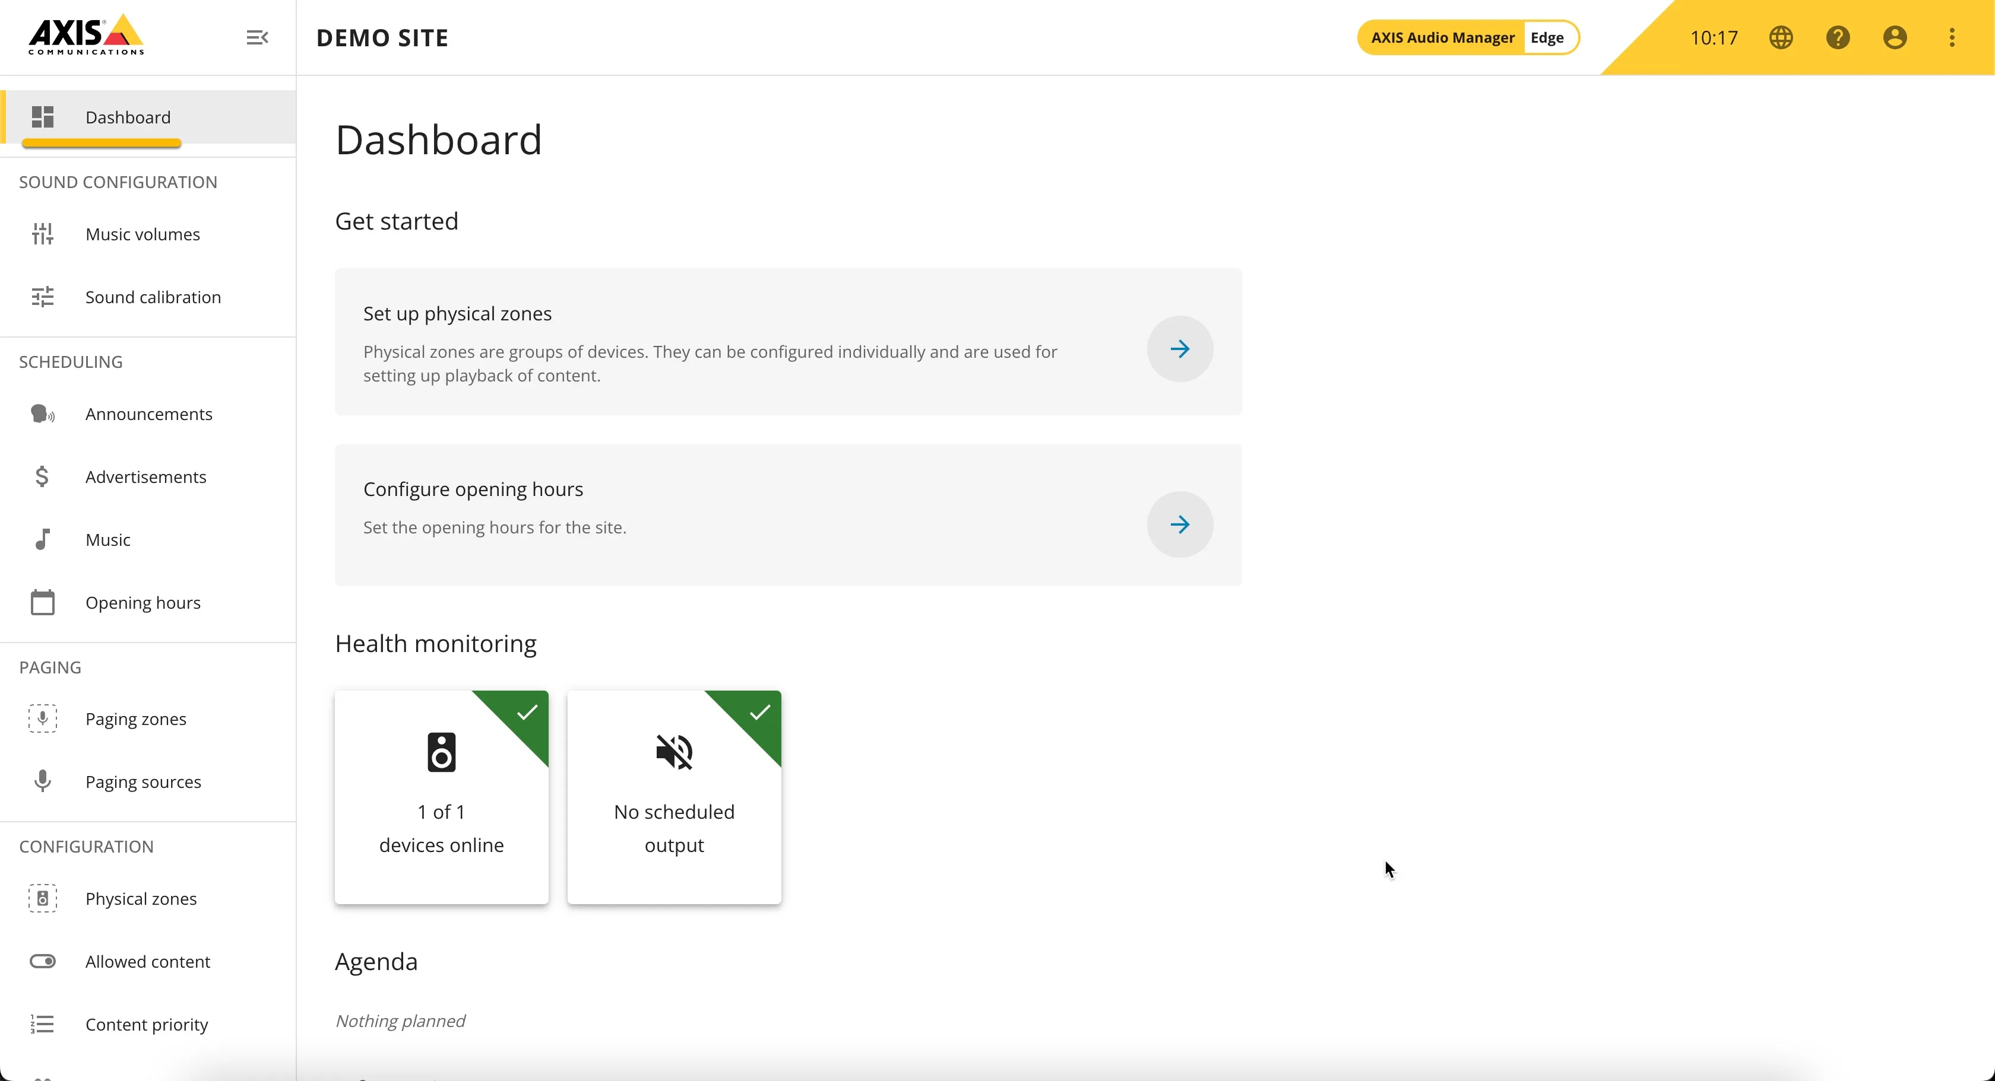Open the language globe icon
1995x1081 pixels.
pyautogui.click(x=1781, y=37)
